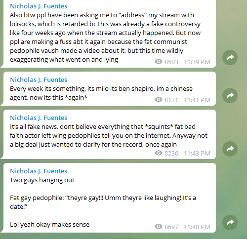Image resolution: width=247 pixels, height=239 pixels.
Task: Click the eye icon beside 8503 views
Action: click(x=159, y=62)
